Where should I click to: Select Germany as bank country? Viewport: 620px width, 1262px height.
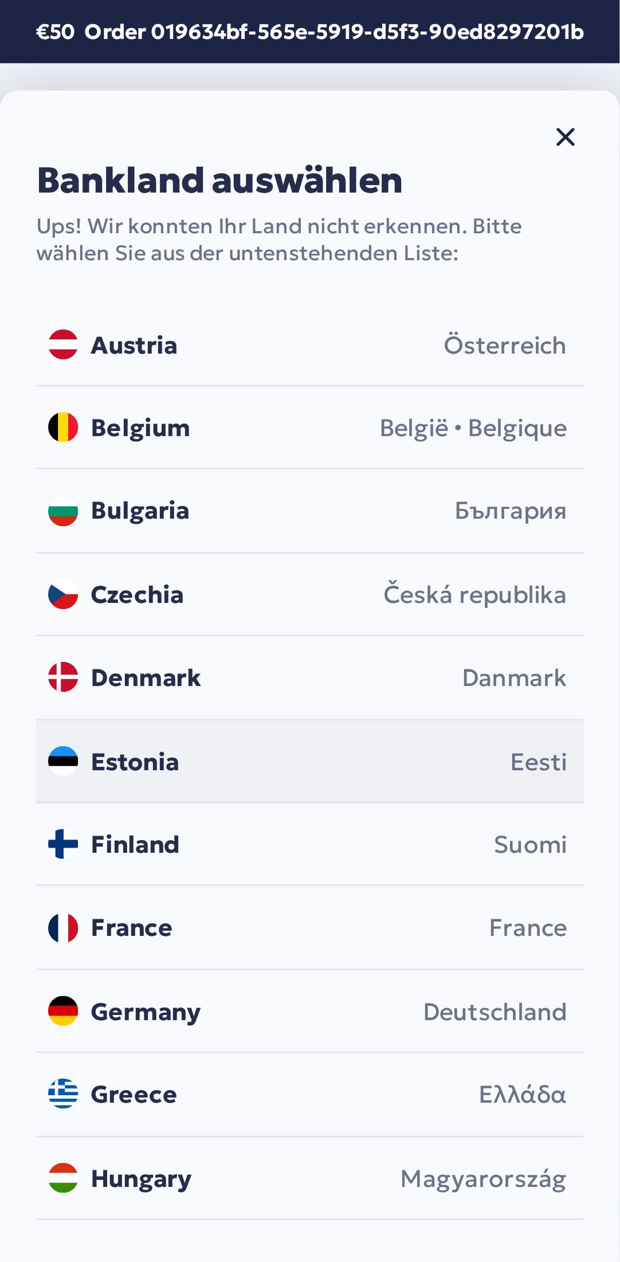click(146, 1012)
